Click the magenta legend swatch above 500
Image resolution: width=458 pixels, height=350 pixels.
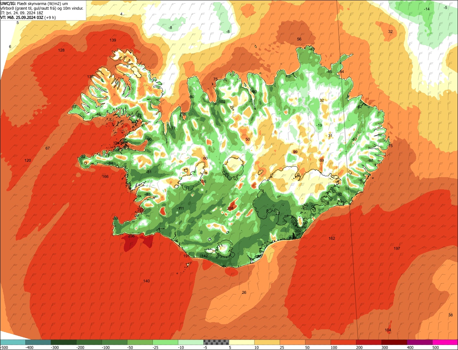coord(445,342)
